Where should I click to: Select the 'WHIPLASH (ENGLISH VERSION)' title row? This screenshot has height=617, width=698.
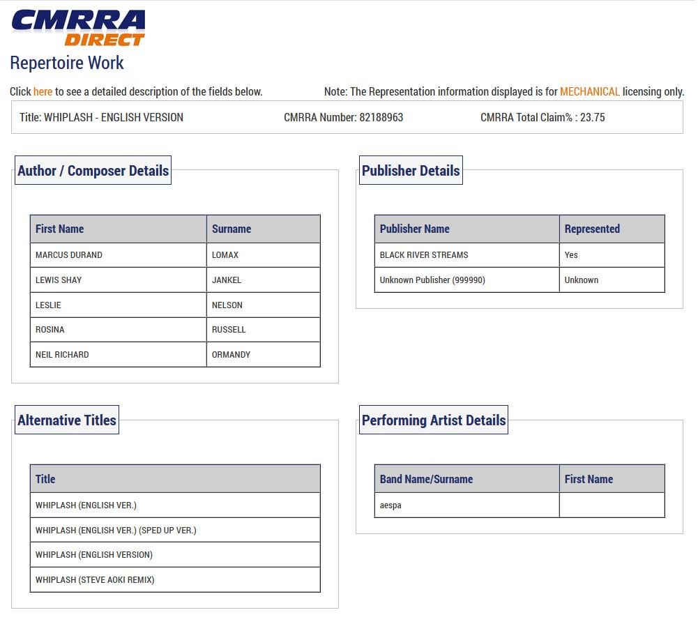pos(175,555)
